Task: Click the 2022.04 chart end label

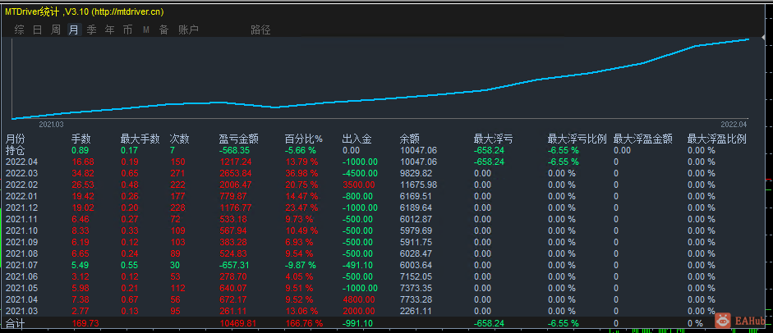Action: pyautogui.click(x=734, y=125)
